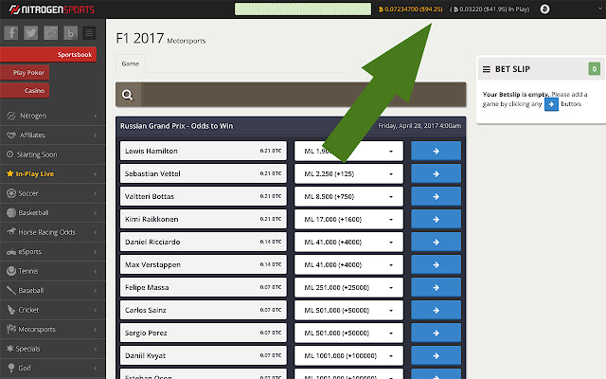Open the news list icon beside social icons
Viewport: 606px width, 379px height.
89,33
